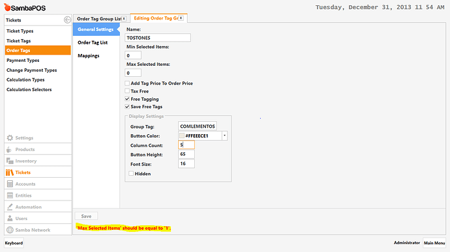The width and height of the screenshot is (450, 252).
Task: Go to Entities navigation item
Action: coord(38,195)
